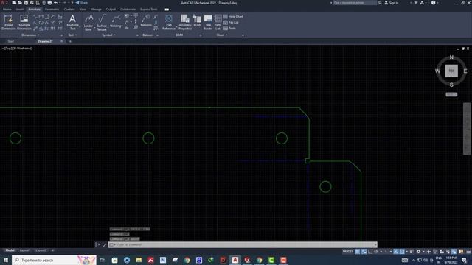Open the BOM panel dialog launcher arrow
Viewport: 472px width, 265px height.
coord(200,35)
